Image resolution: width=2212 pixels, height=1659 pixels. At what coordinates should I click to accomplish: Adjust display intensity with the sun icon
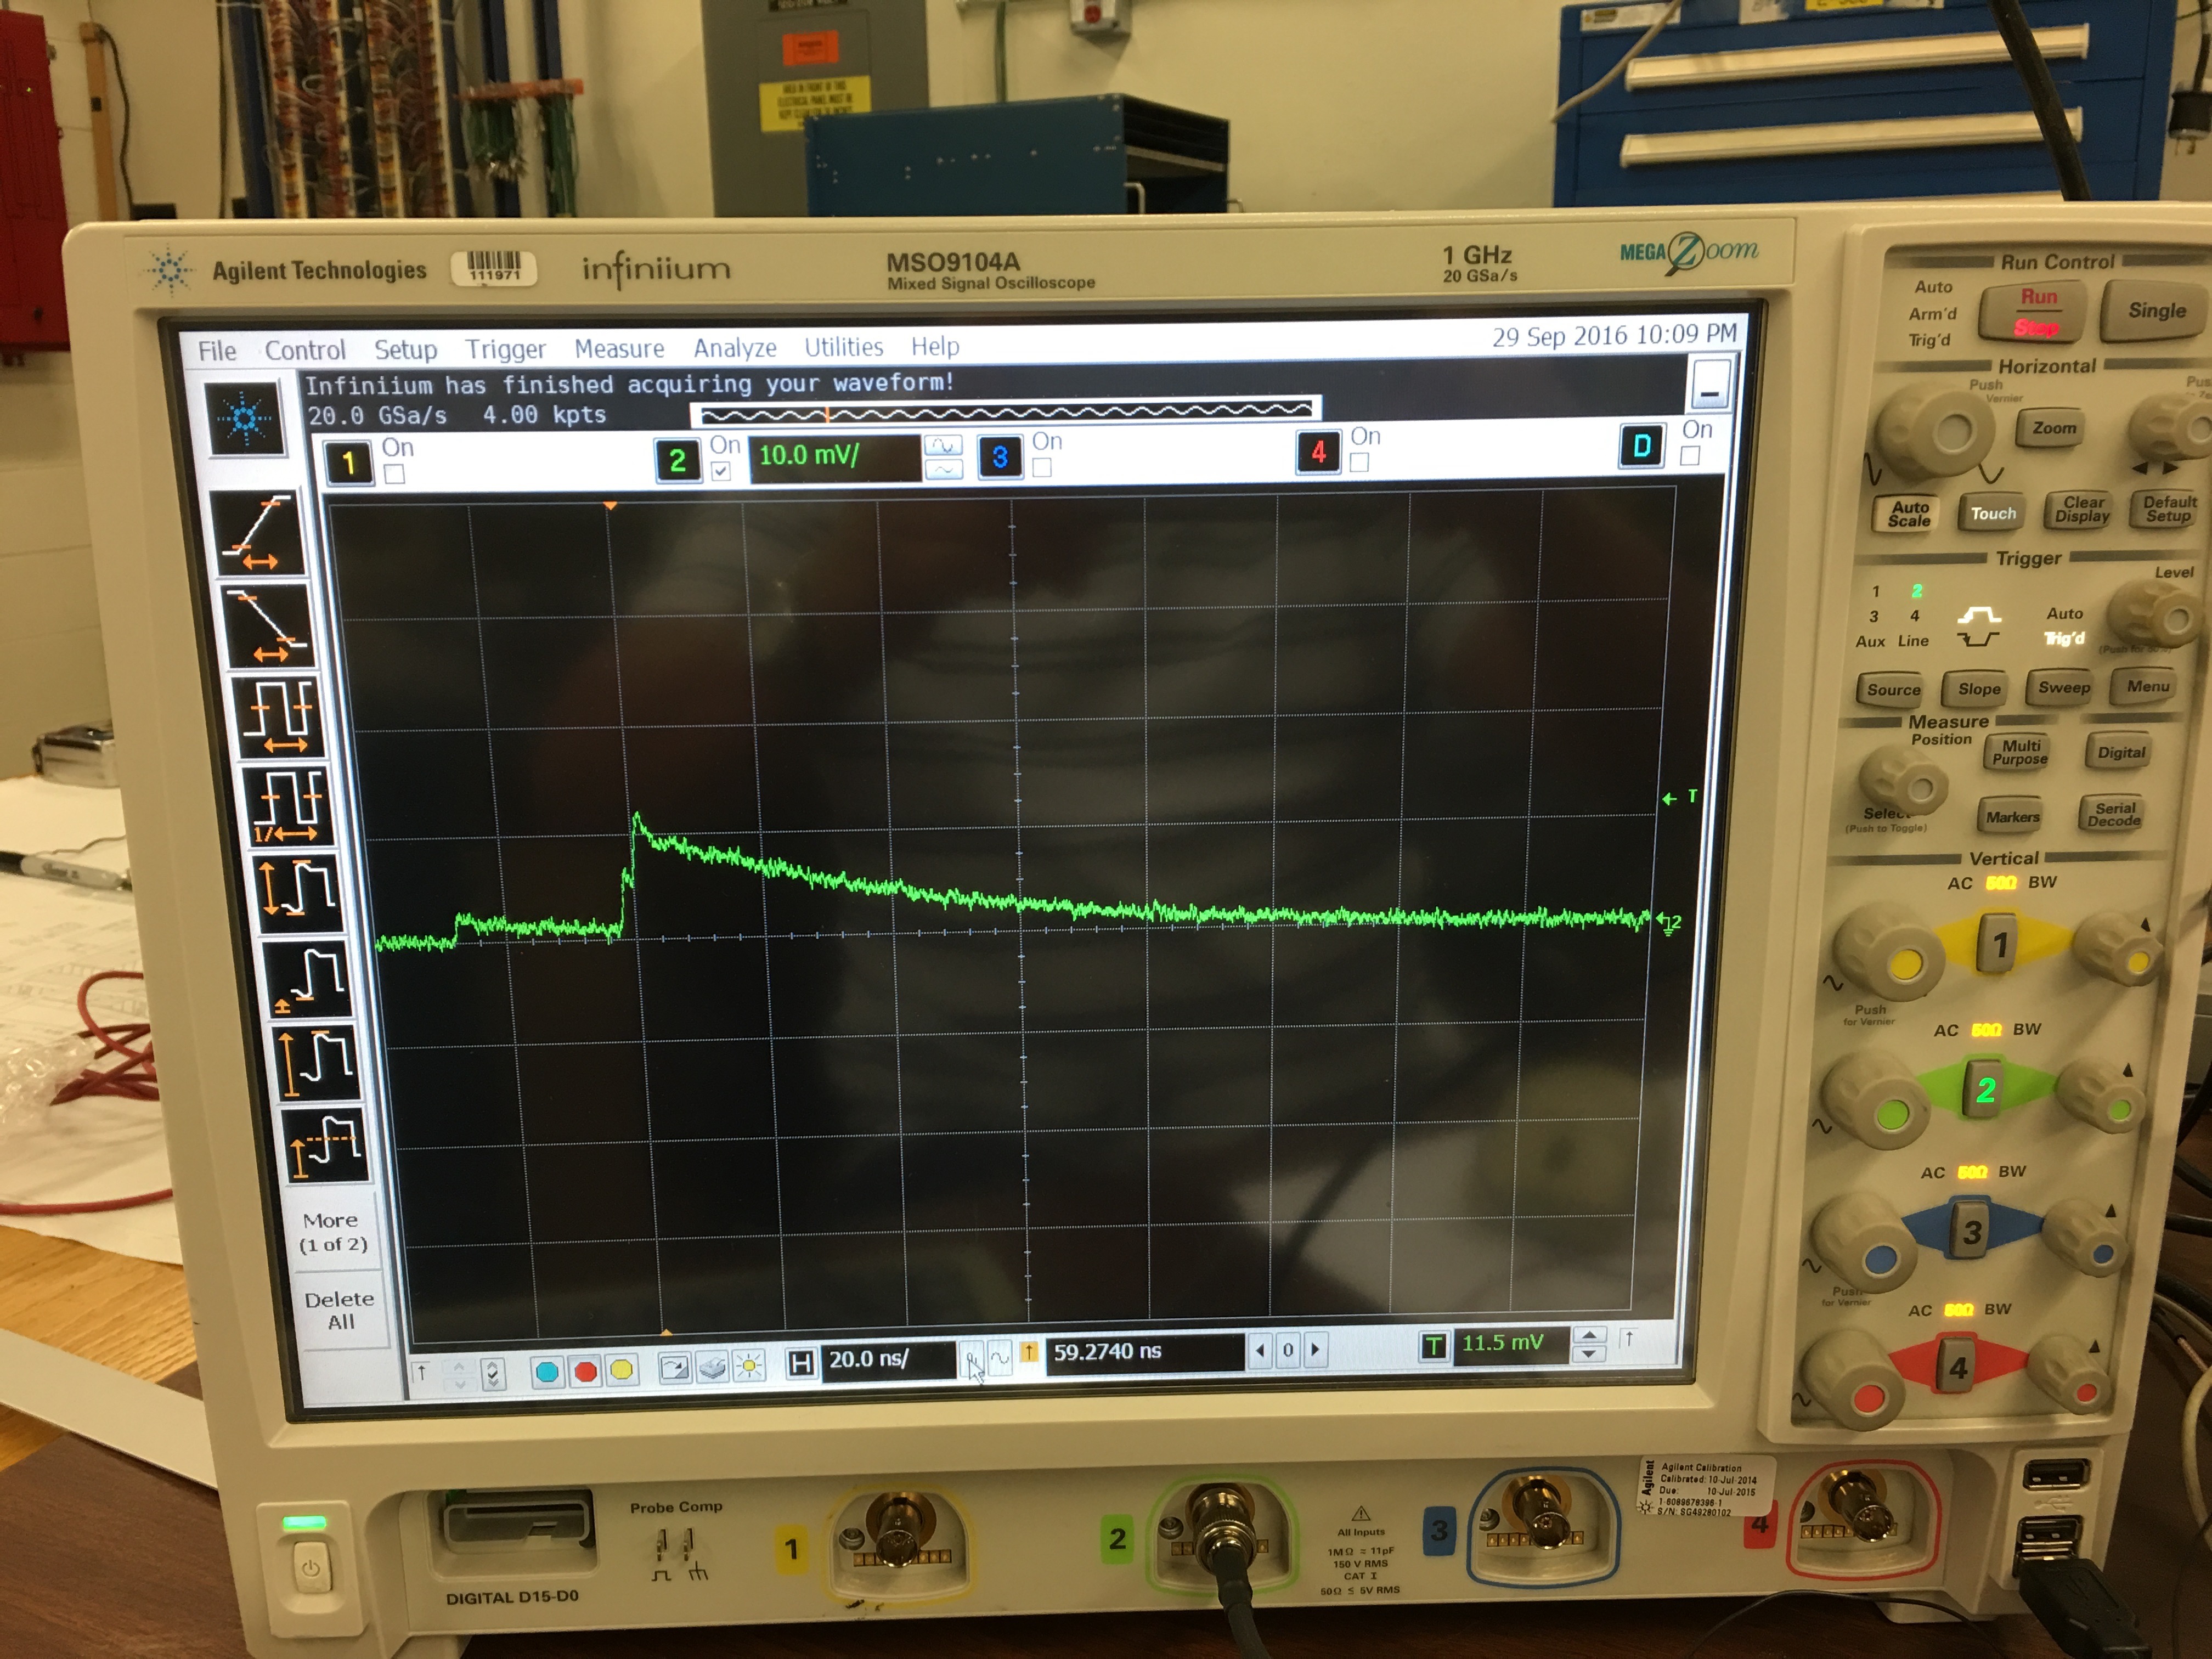click(x=749, y=1365)
